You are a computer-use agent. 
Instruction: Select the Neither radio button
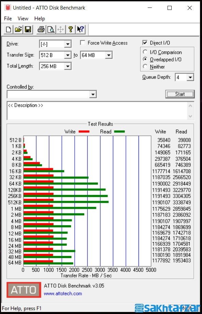click(x=145, y=67)
